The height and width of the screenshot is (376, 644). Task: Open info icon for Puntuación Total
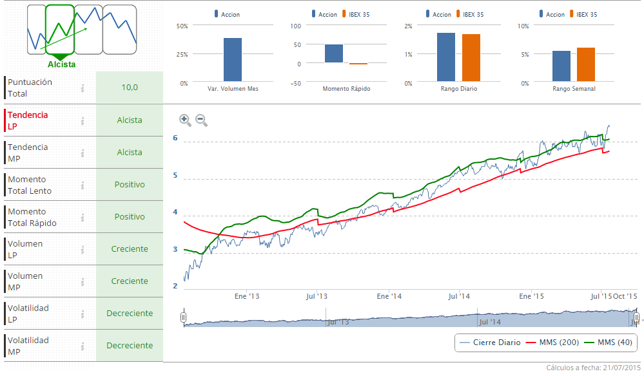(83, 88)
